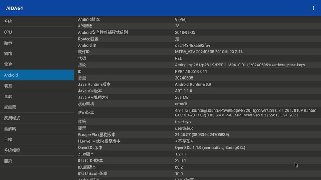Select the Android ID row label
This screenshot has width=321, height=180.
87,46
